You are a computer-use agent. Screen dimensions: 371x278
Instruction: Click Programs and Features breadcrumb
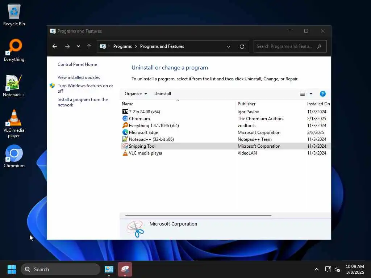[x=162, y=46]
